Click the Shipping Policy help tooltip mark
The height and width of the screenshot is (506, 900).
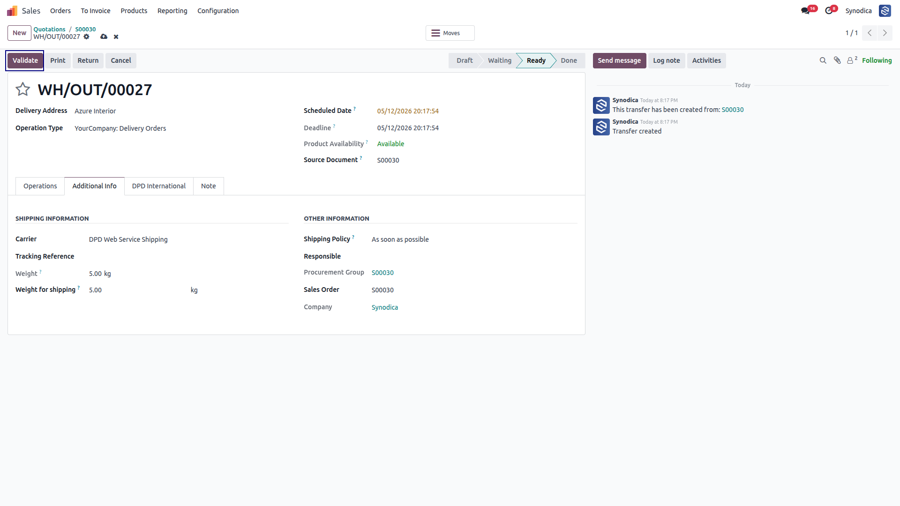[x=353, y=237]
